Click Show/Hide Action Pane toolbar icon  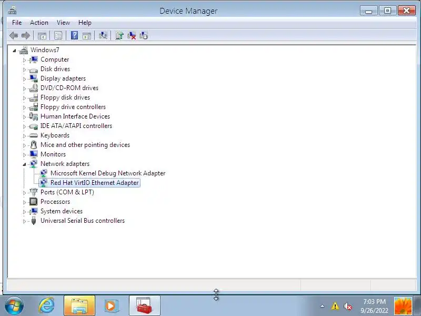click(x=87, y=35)
